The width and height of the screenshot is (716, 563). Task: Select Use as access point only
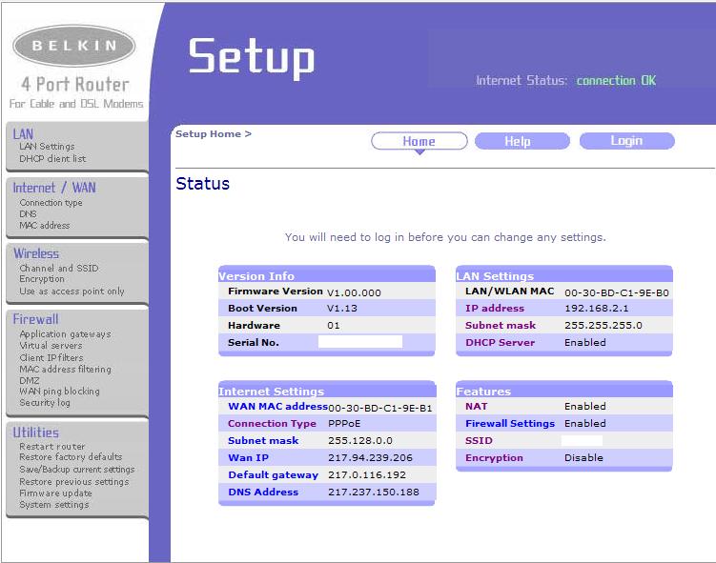[x=72, y=292]
